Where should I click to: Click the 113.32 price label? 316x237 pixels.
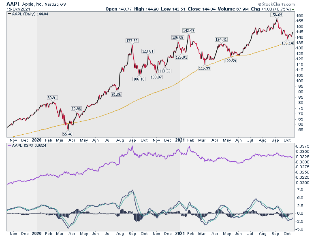[164, 71]
